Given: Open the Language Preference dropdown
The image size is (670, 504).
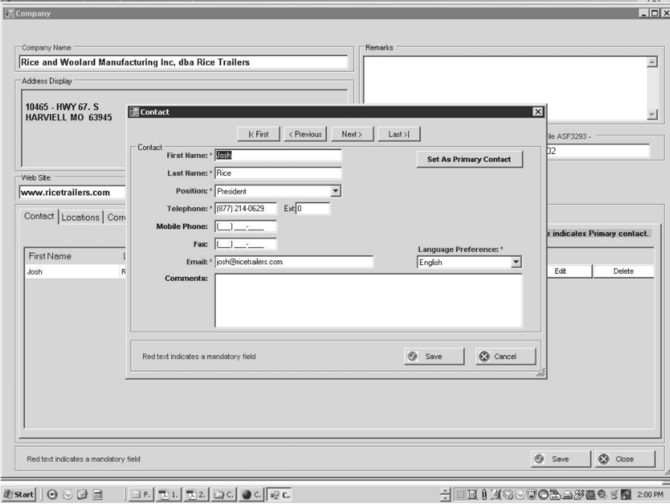Looking at the screenshot, I should pos(516,262).
